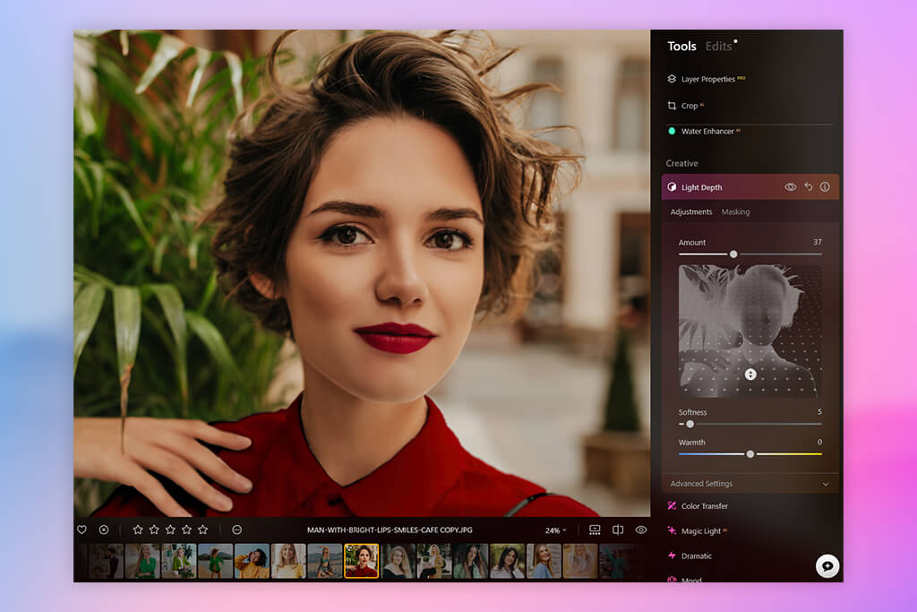The height and width of the screenshot is (612, 917).
Task: Select thumbnail of blonde woman in blue shirt
Action: (x=544, y=561)
